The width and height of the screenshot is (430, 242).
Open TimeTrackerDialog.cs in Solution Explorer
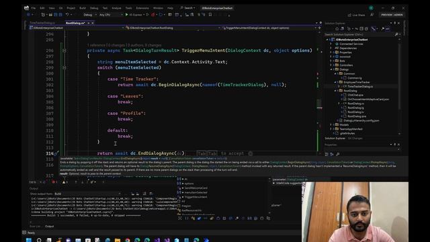[360, 87]
